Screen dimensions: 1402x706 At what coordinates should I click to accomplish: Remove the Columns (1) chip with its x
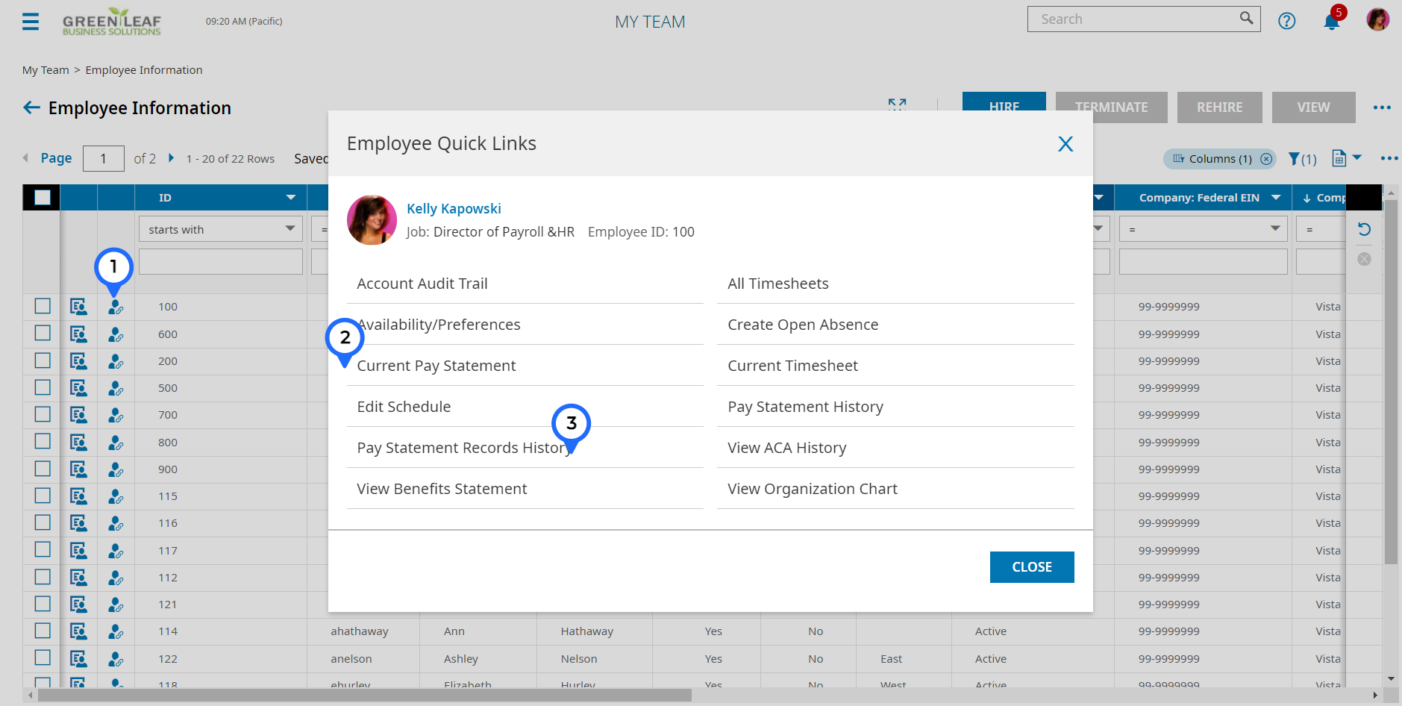tap(1266, 159)
